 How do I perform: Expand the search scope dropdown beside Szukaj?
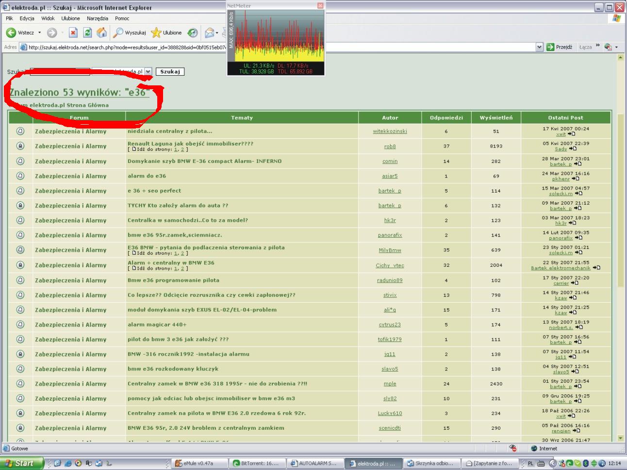point(148,71)
